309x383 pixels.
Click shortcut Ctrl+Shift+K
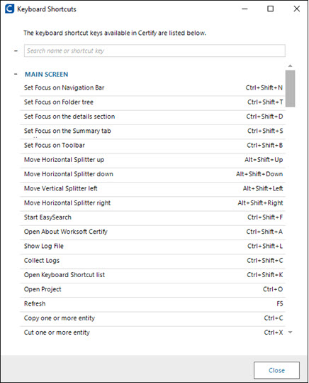pos(265,275)
